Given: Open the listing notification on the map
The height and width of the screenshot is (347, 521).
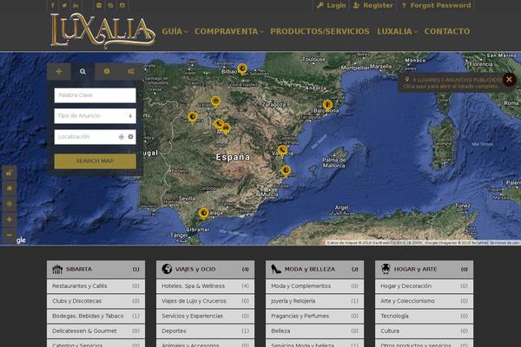Looking at the screenshot, I should click(452, 82).
